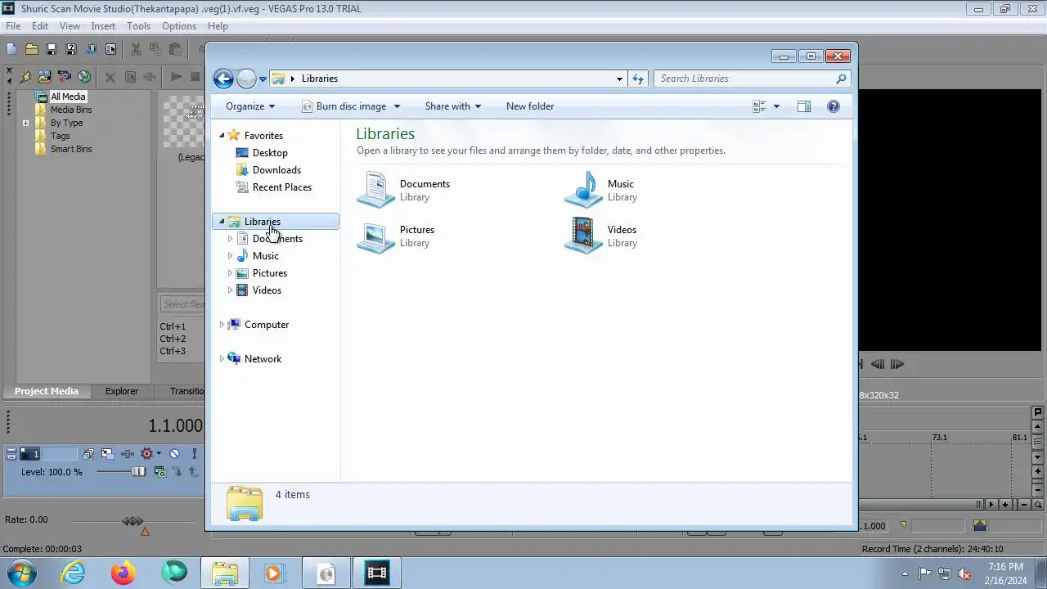Toggle compositing mode icon on track 1
This screenshot has width=1047, height=589.
tap(160, 472)
